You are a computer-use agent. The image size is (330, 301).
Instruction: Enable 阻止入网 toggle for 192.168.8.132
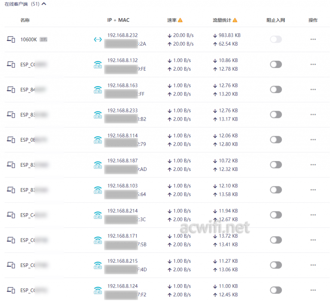point(276,65)
